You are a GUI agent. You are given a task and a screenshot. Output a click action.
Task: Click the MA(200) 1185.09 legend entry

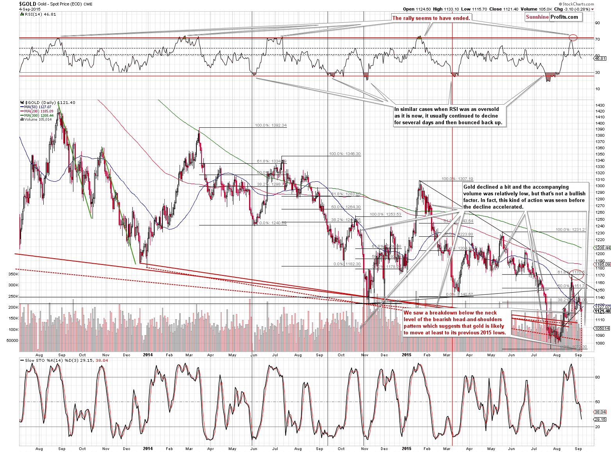point(37,111)
